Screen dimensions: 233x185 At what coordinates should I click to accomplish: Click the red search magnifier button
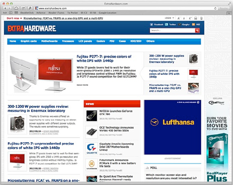tap(197, 30)
